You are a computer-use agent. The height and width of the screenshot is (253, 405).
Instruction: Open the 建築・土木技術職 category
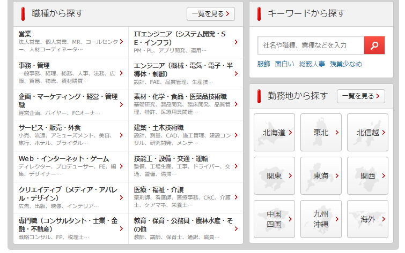click(x=186, y=135)
